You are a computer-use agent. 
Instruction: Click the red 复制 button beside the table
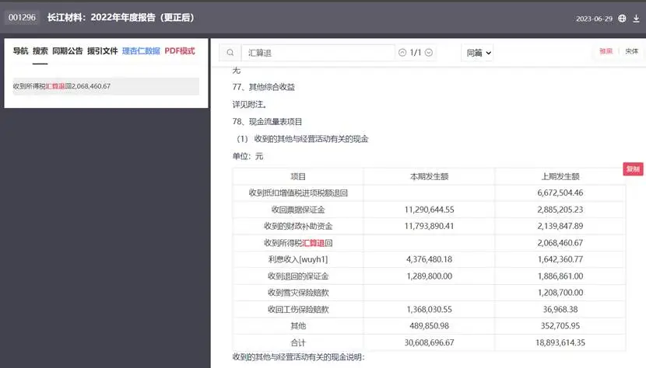click(x=633, y=169)
